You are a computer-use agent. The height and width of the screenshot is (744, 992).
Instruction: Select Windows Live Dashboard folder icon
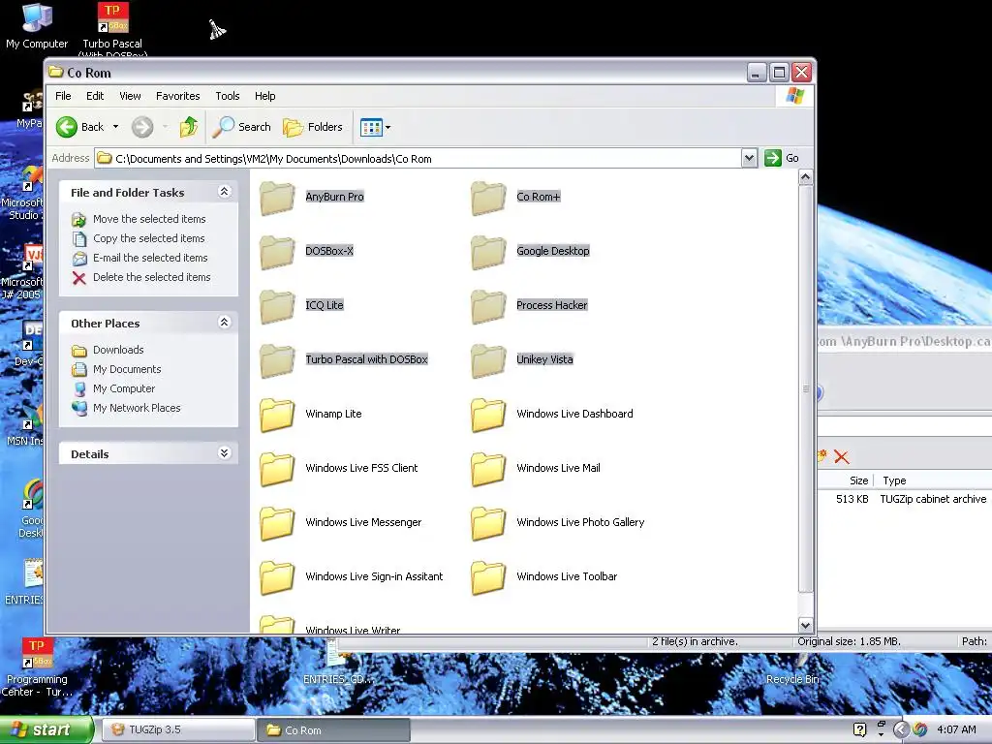[x=488, y=415]
